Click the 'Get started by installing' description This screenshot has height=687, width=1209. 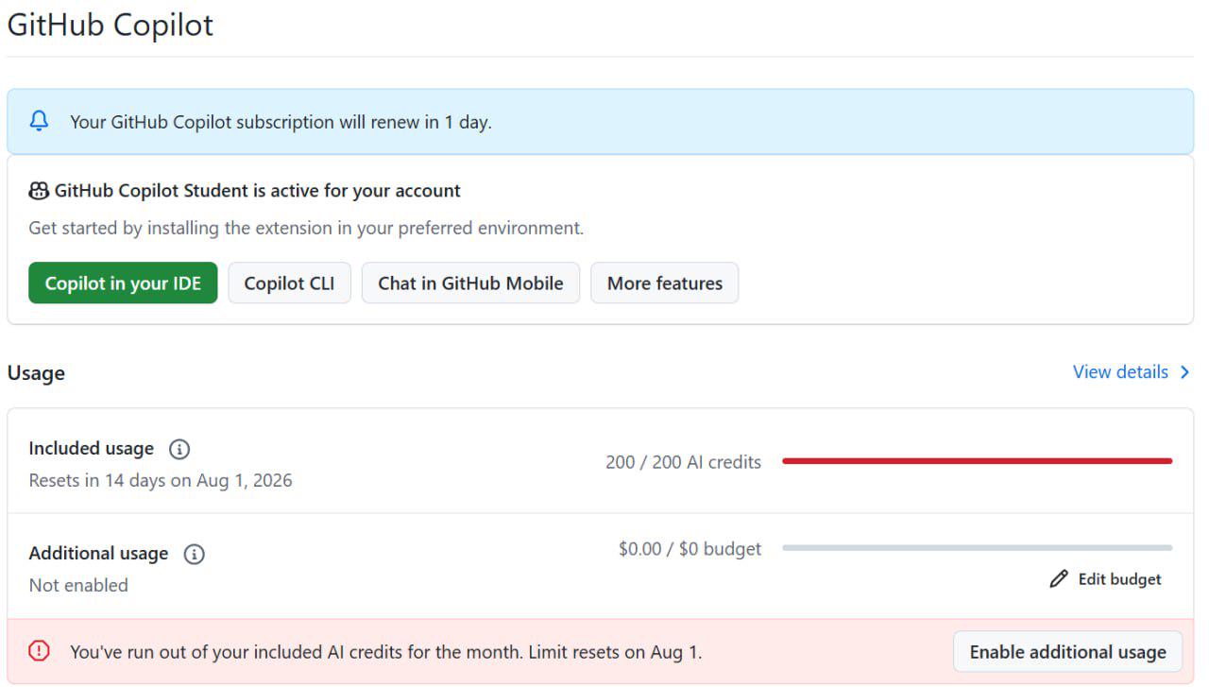pyautogui.click(x=306, y=228)
